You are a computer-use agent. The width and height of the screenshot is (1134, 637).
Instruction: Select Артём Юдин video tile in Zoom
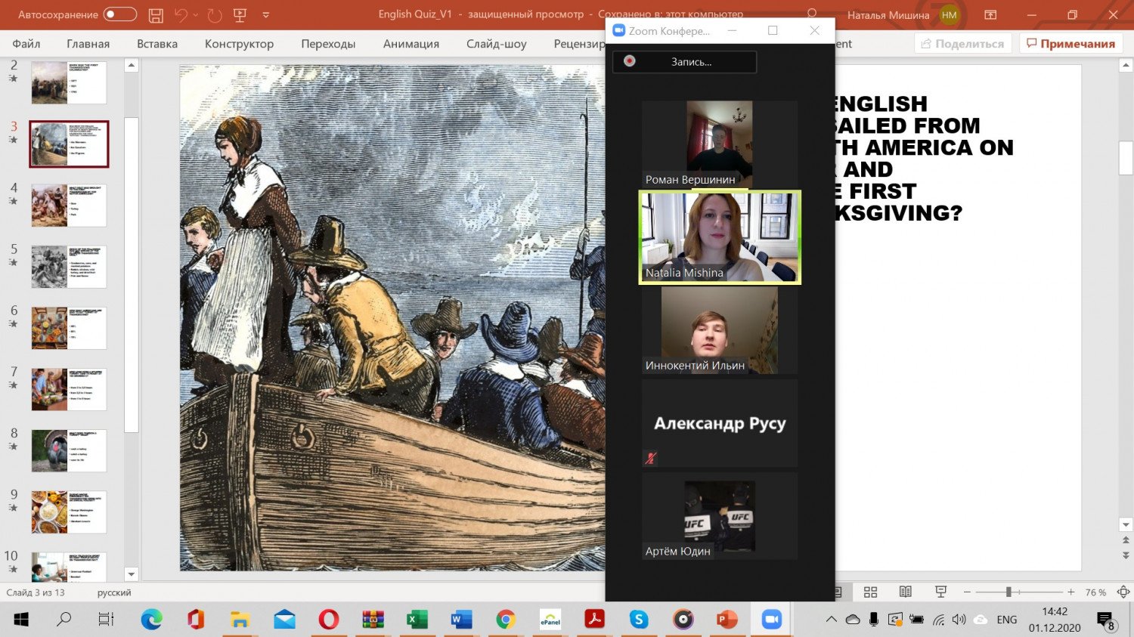point(719,516)
